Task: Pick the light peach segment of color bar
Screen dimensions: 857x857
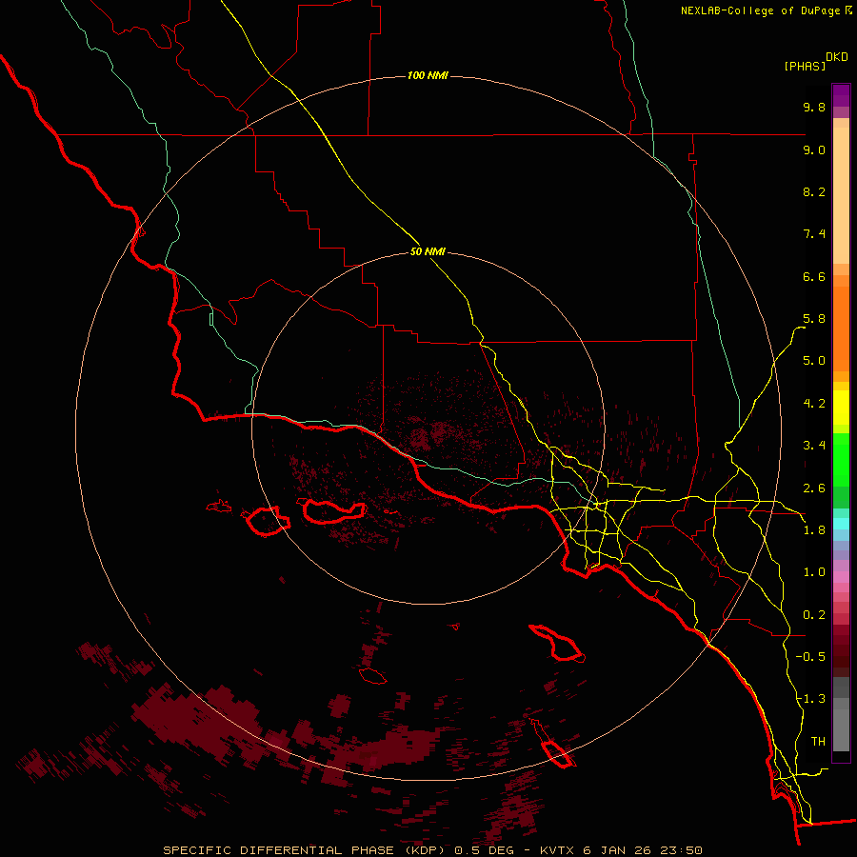Action: point(841,195)
